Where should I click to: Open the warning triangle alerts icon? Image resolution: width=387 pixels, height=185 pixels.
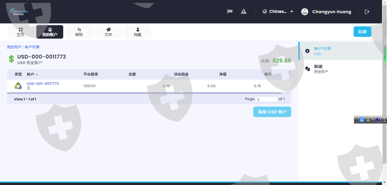[x=244, y=11]
